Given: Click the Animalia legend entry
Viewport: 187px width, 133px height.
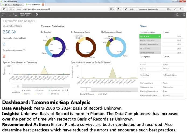Looking at the screenshot, I should click(26, 90).
